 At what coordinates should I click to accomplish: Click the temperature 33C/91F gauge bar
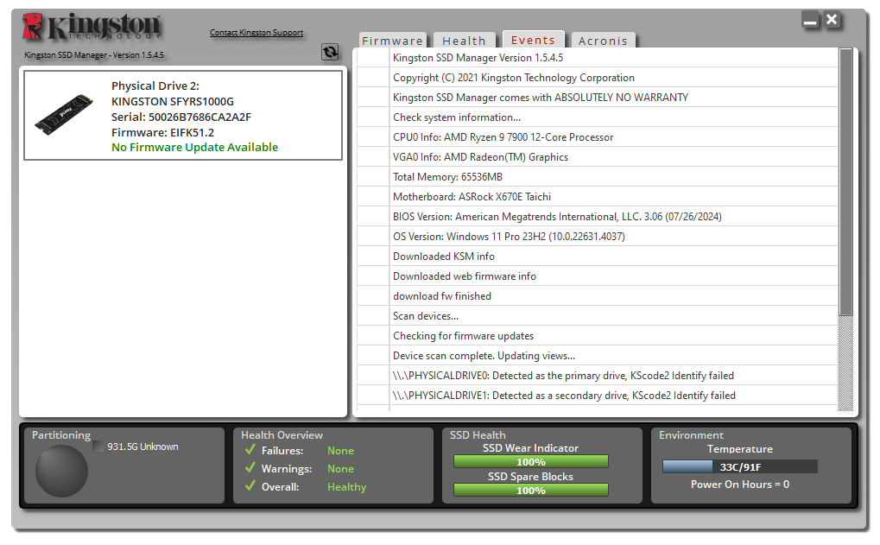[740, 467]
